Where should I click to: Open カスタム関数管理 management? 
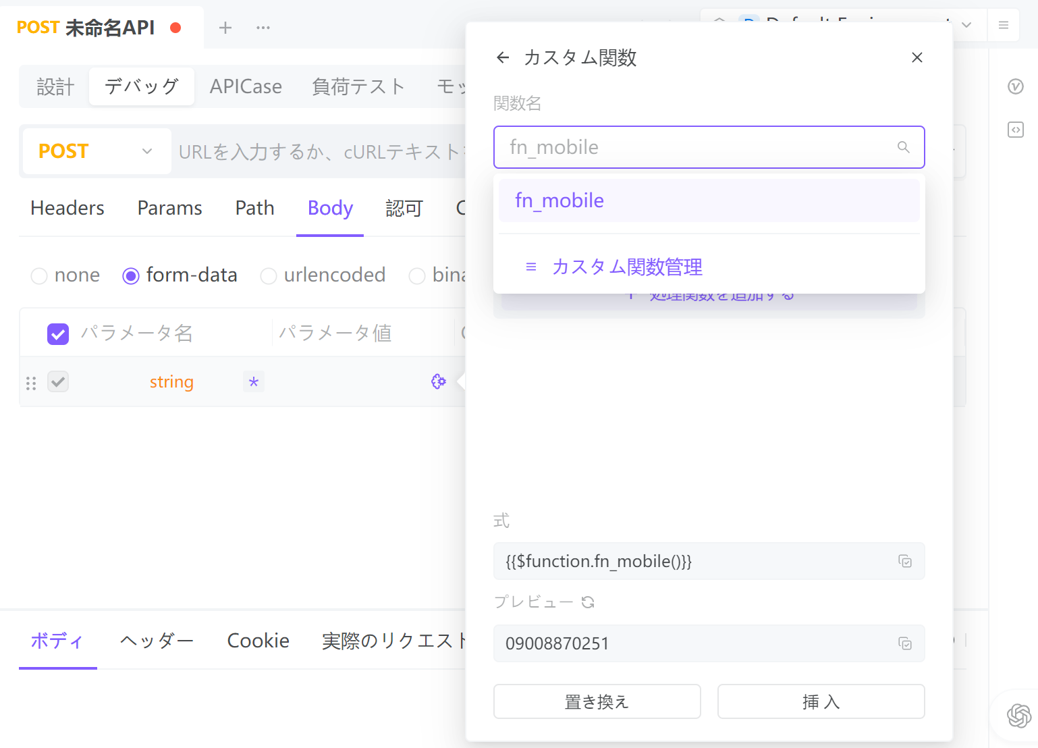pyautogui.click(x=627, y=267)
